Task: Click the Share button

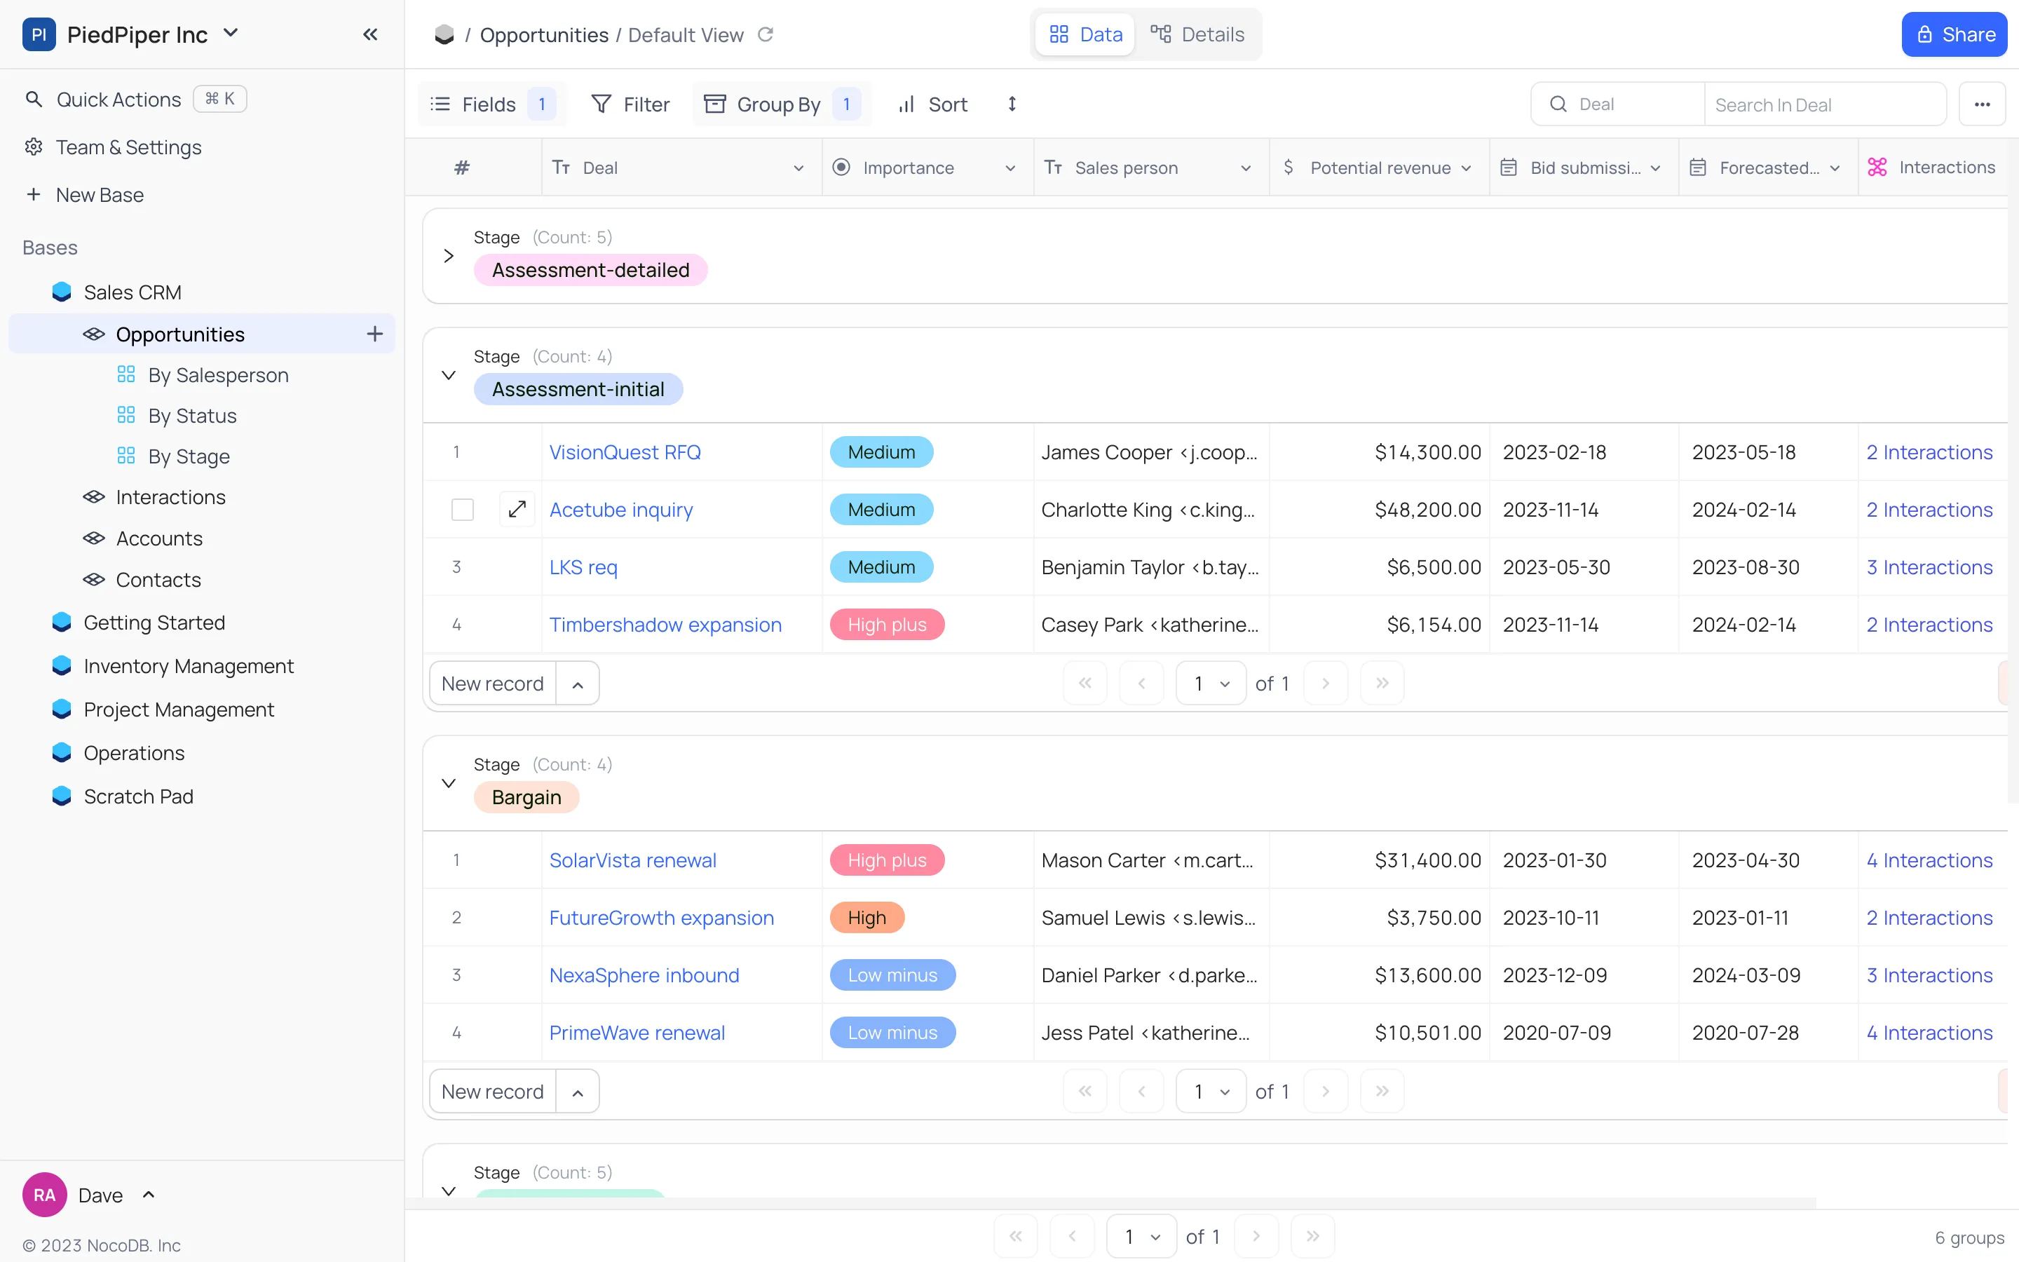Action: pos(1955,34)
